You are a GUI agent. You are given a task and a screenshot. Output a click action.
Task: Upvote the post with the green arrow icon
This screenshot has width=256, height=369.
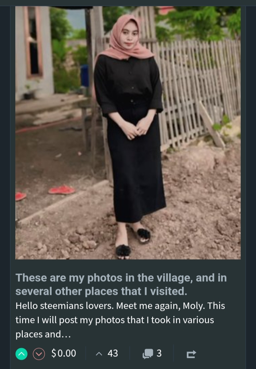[21, 354]
